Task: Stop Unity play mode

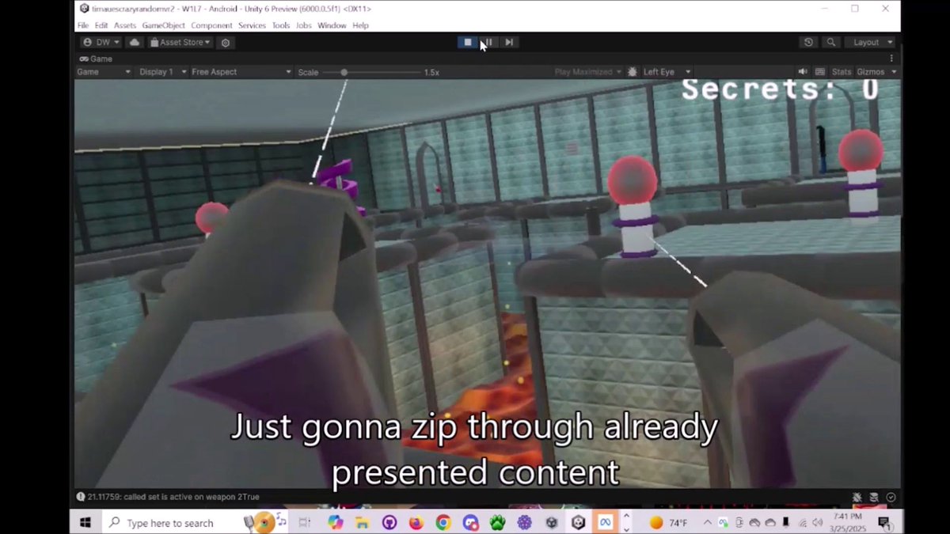Action: point(467,42)
